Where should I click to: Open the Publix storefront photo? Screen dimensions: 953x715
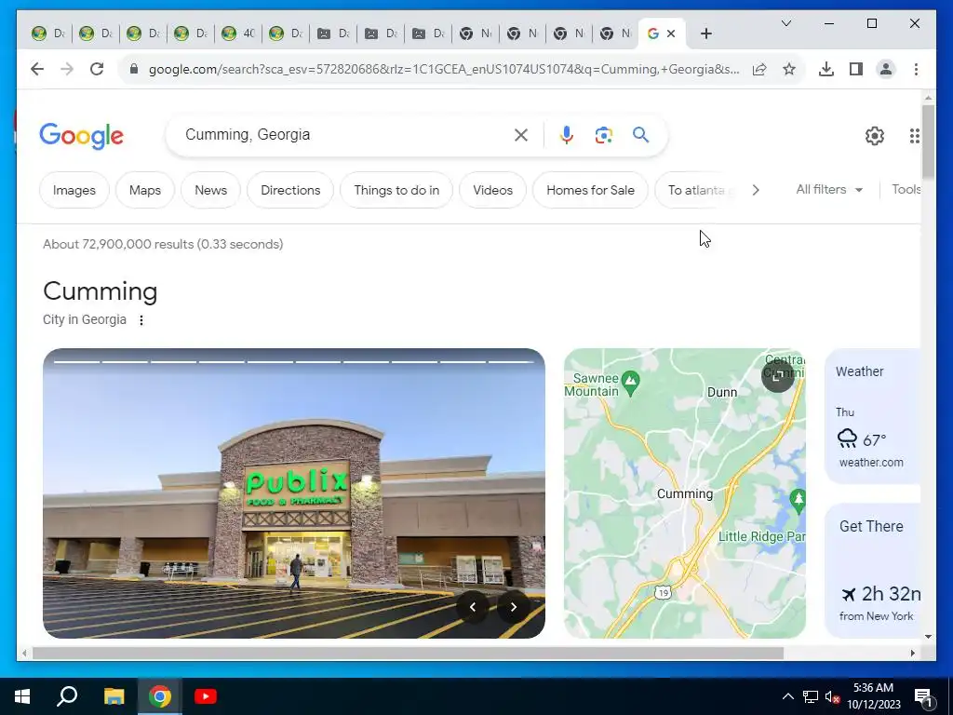tap(293, 493)
